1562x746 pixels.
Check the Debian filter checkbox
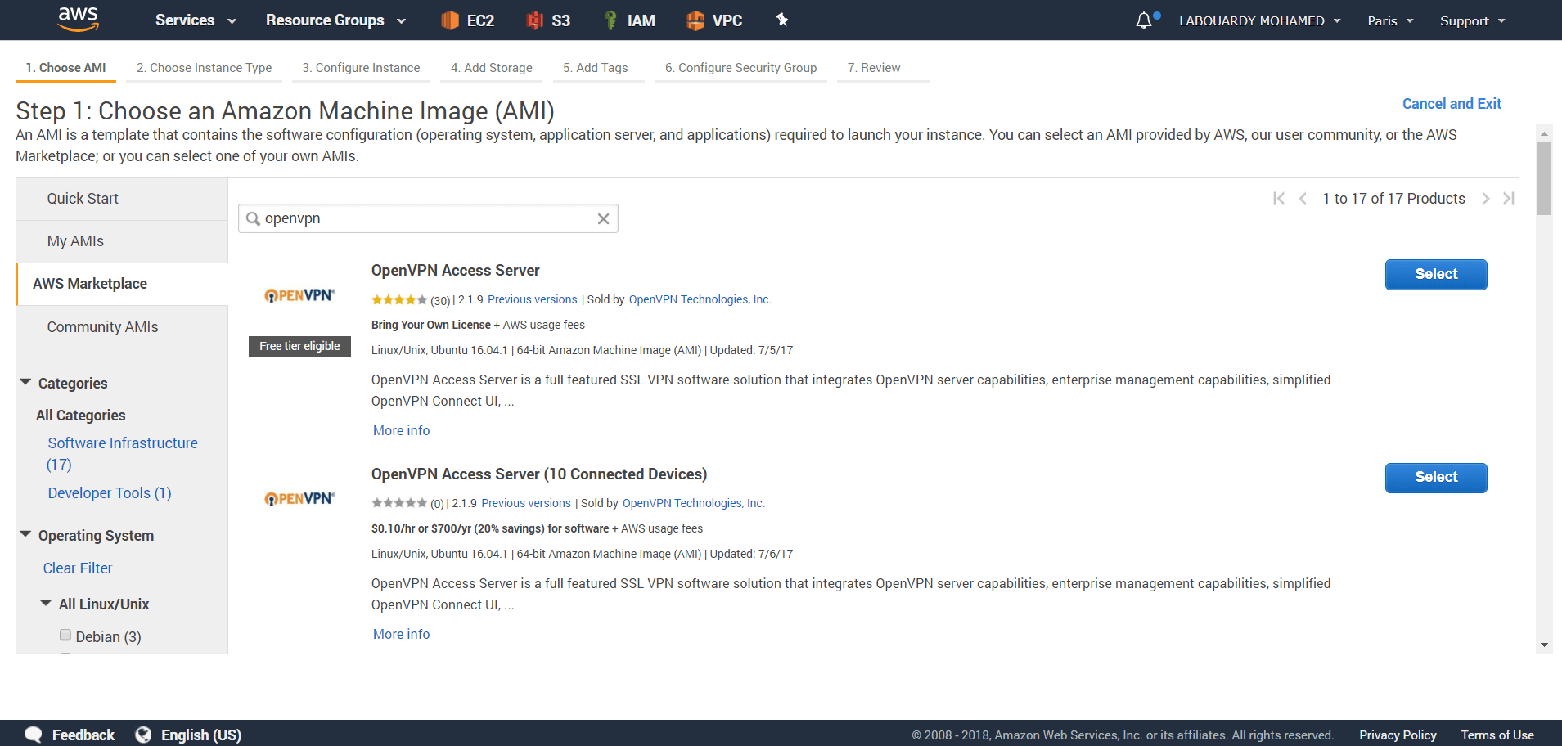coord(65,636)
